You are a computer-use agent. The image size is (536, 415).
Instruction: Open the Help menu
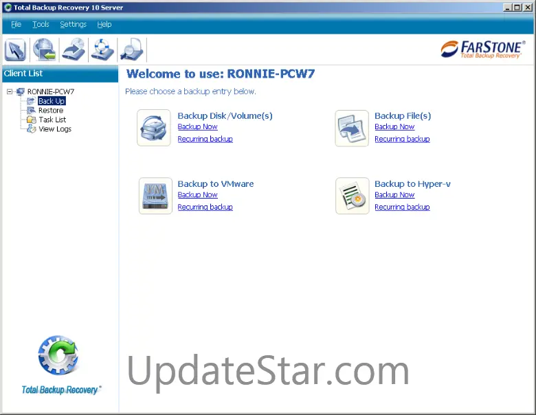pyautogui.click(x=104, y=24)
